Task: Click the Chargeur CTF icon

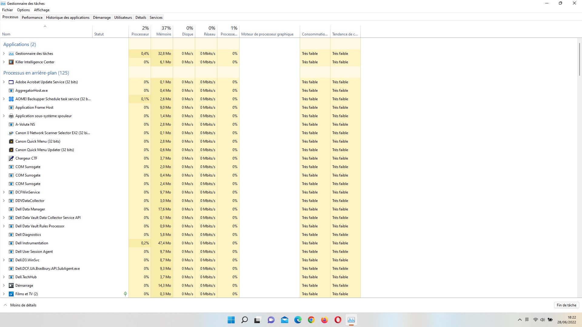Action: click(x=11, y=158)
